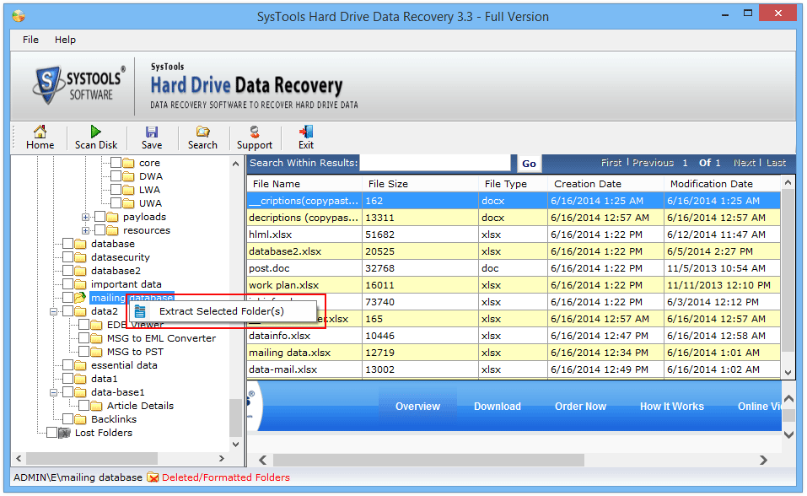Click the Article Details folder icon
Screen dimensions: 807x496
pos(96,406)
